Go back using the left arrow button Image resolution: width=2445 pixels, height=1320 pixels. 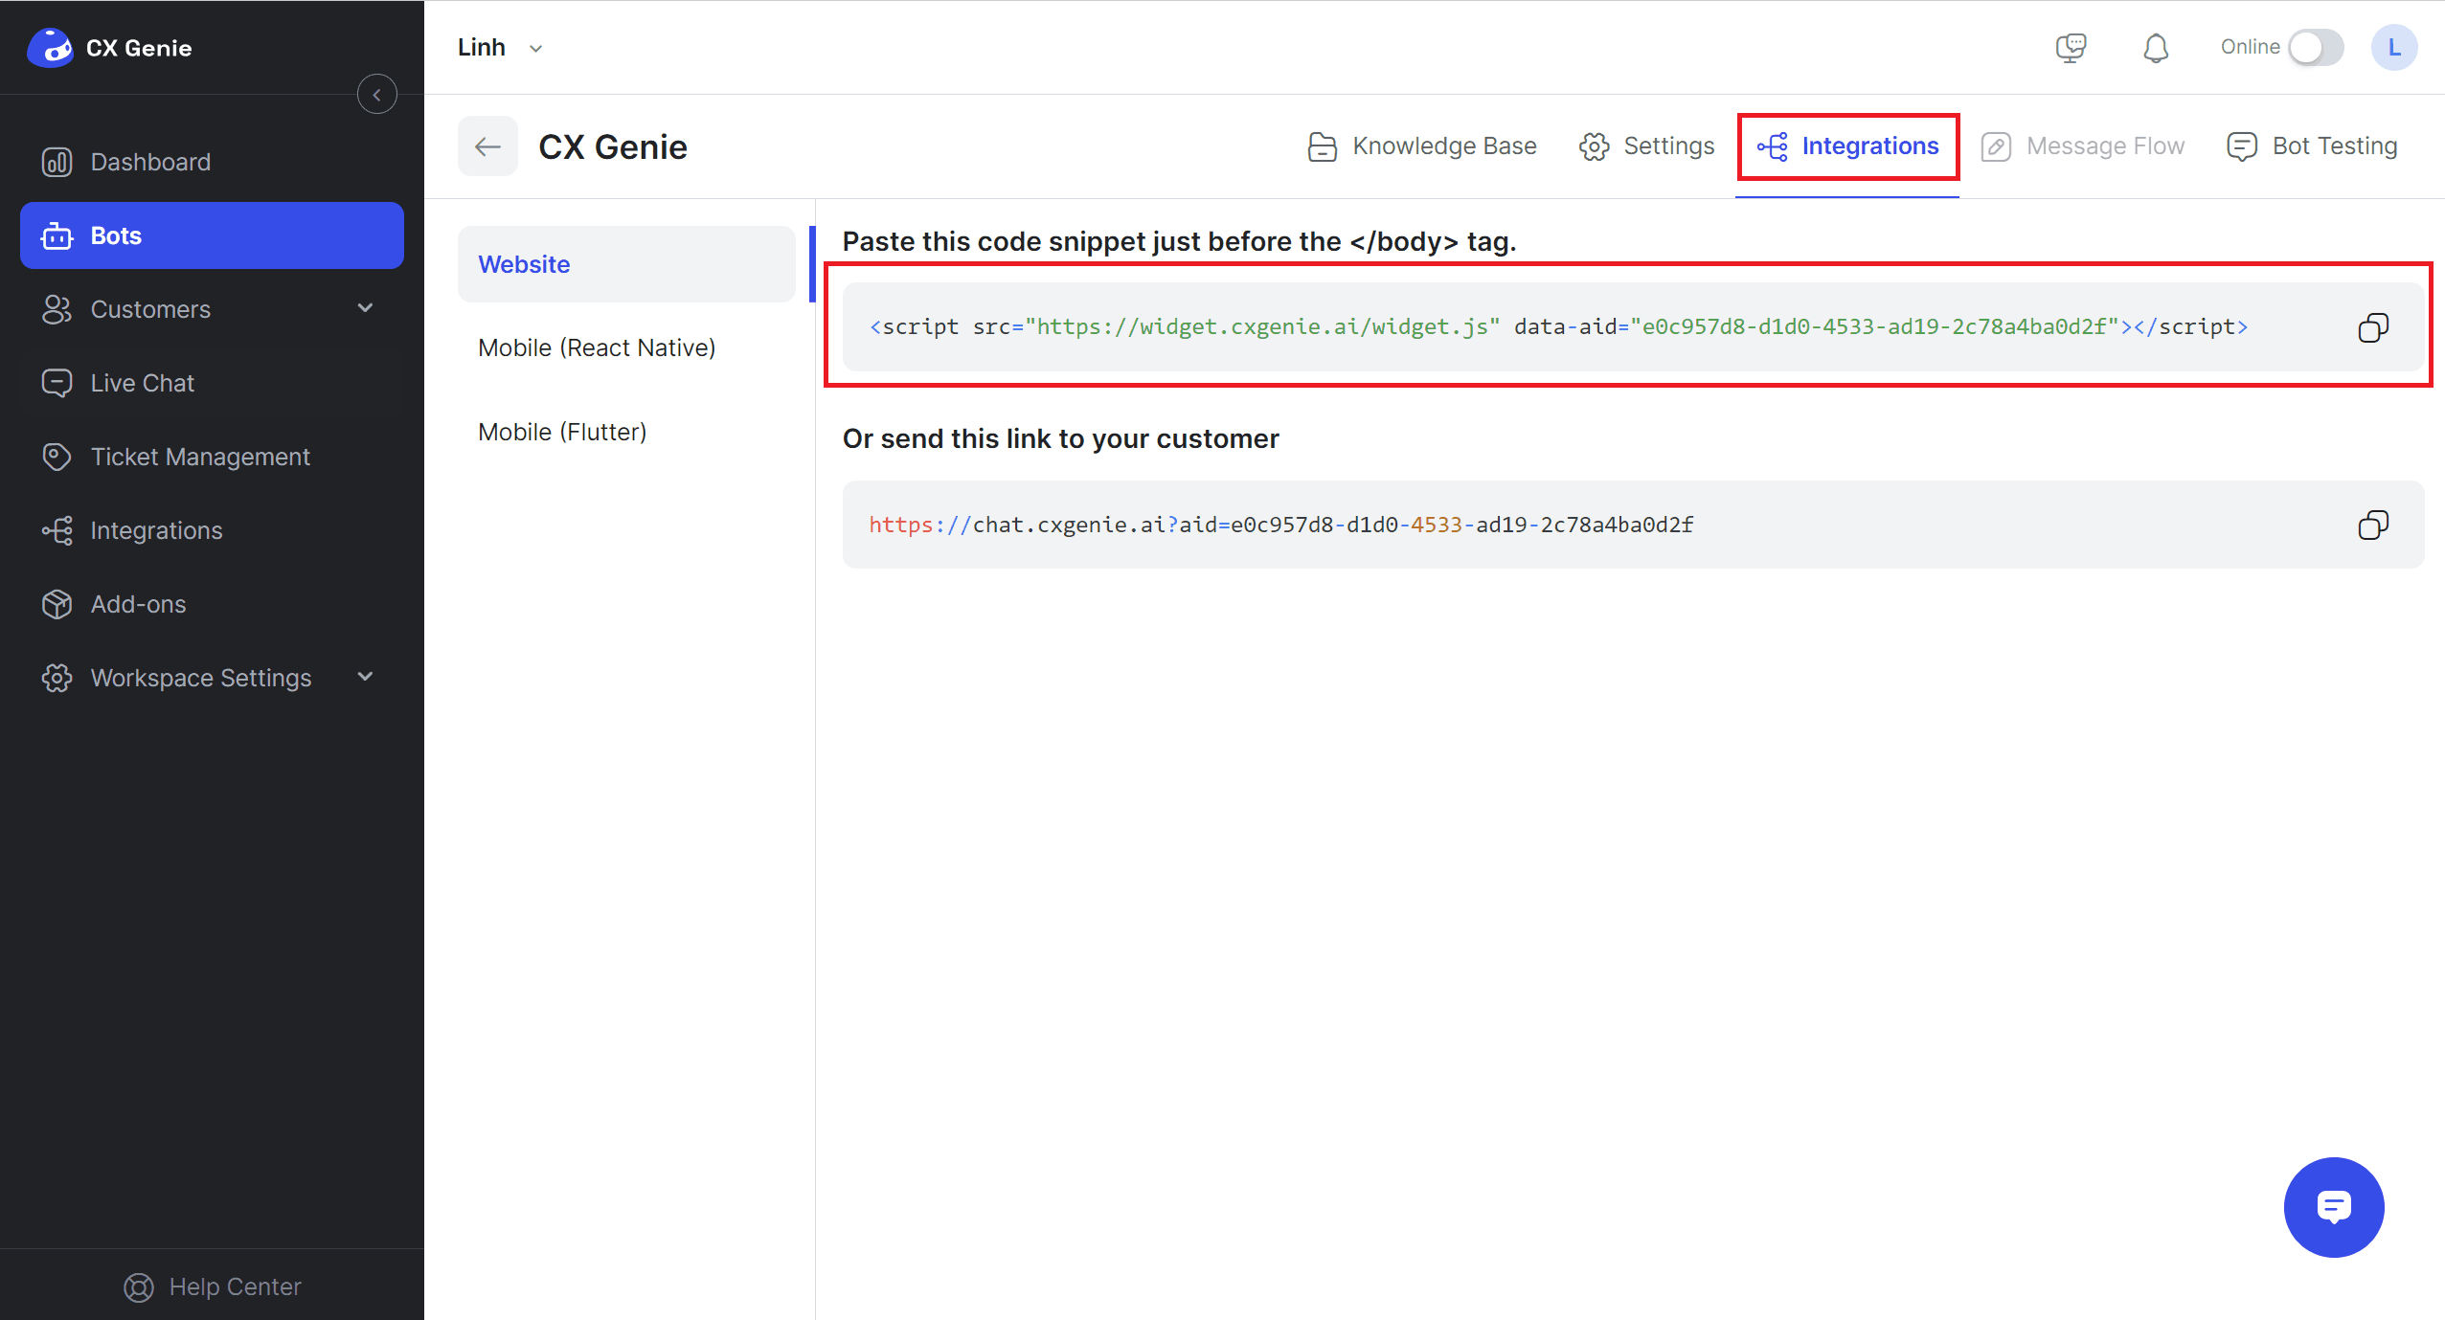click(x=487, y=146)
